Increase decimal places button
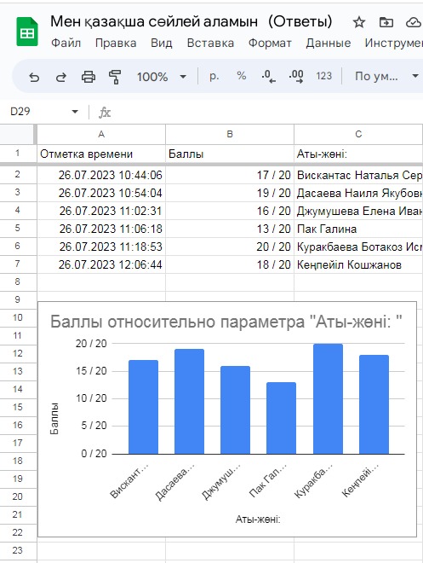Image resolution: width=423 pixels, height=563 pixels. coord(296,76)
